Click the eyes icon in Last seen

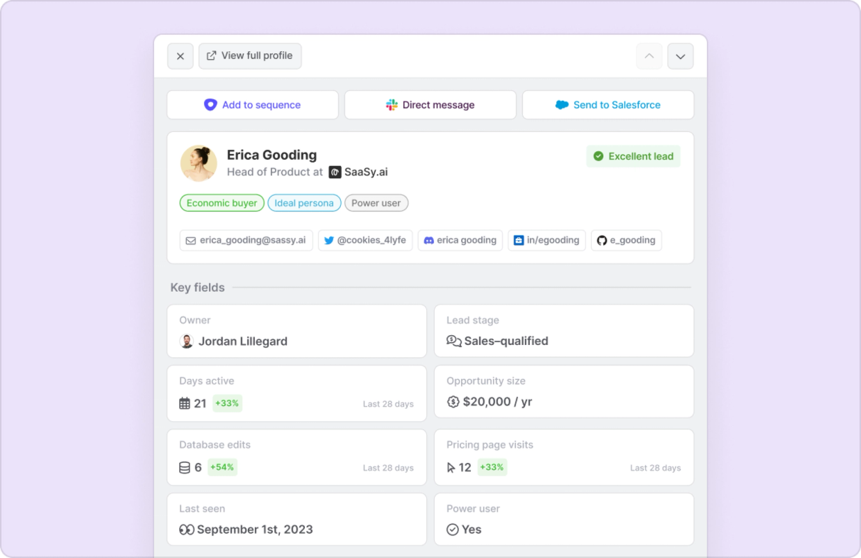(x=187, y=530)
